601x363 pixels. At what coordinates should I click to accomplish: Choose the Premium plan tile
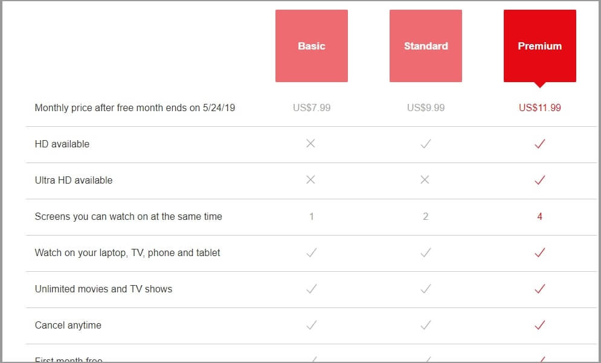[x=539, y=46]
